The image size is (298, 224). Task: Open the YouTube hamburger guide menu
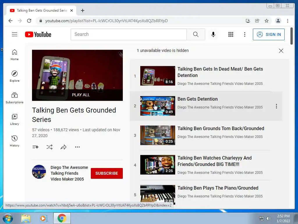(15, 34)
